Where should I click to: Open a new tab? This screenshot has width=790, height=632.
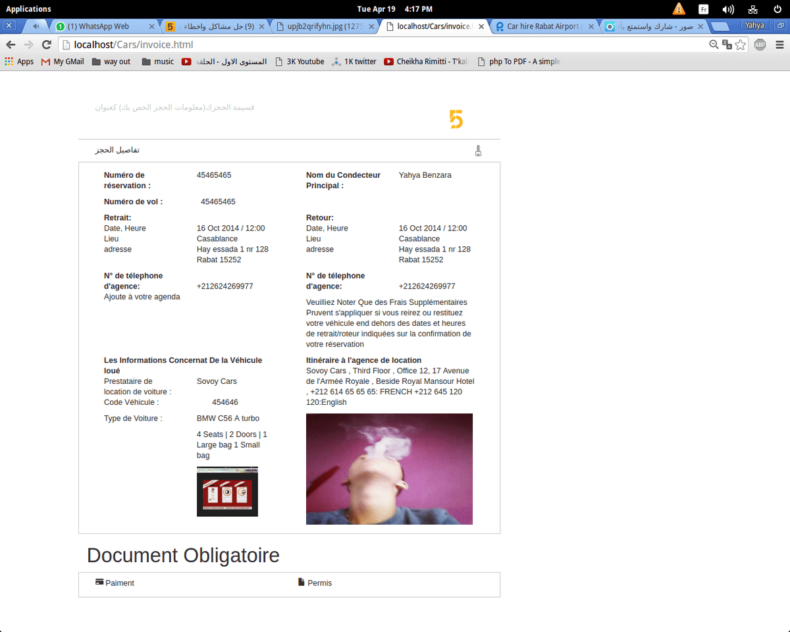click(x=721, y=26)
